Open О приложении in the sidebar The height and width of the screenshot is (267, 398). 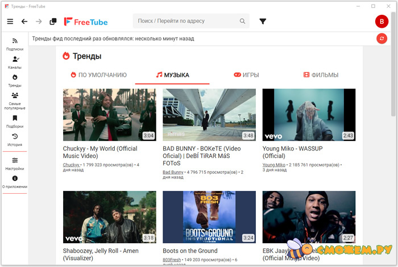(15, 182)
